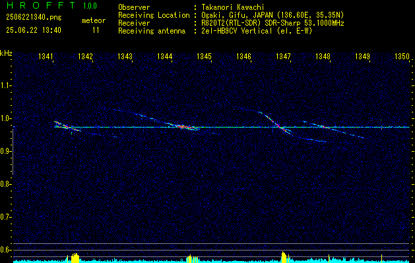Click the 0.9 kHz frequency label
The width and height of the screenshot is (415, 263).
(5, 151)
